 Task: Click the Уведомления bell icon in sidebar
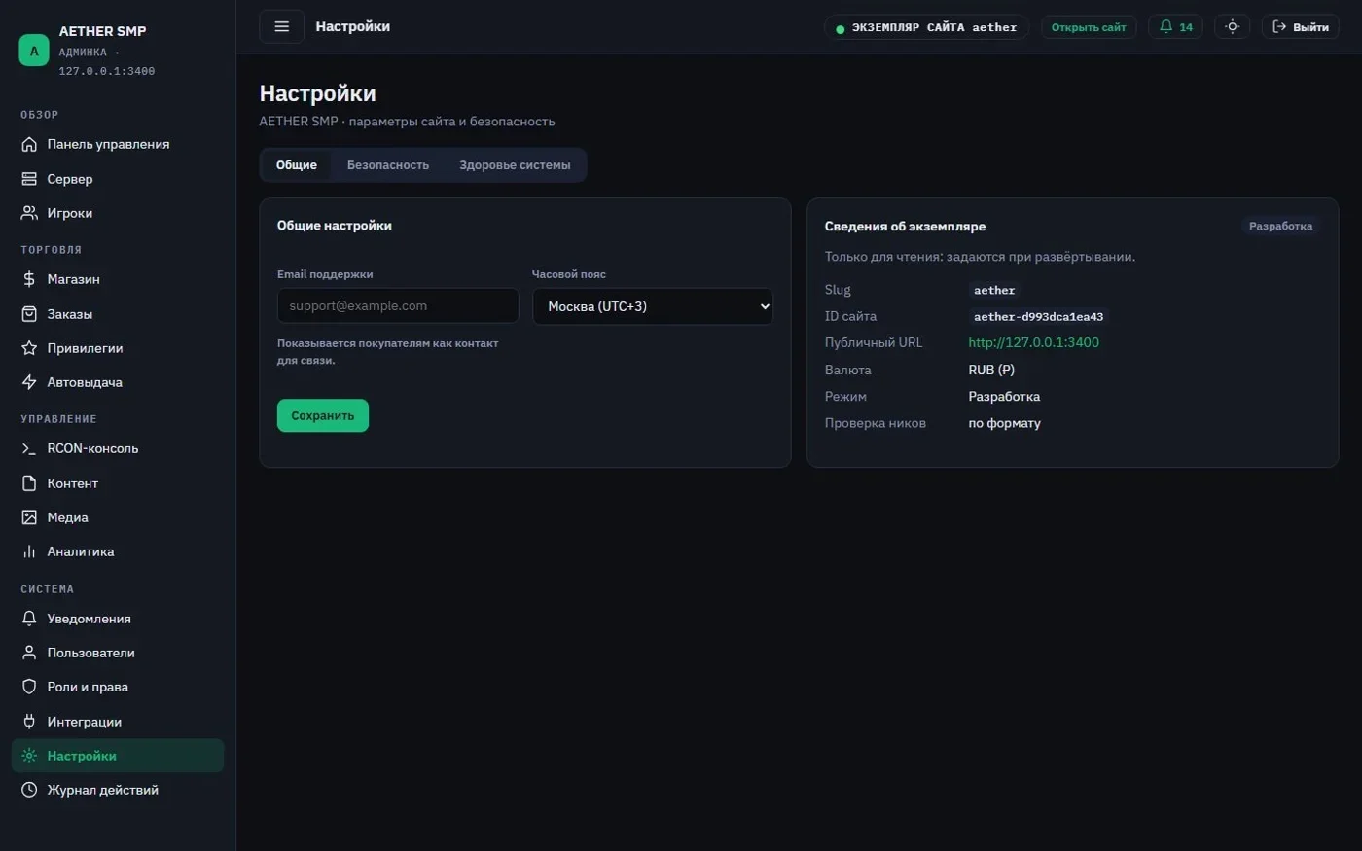pyautogui.click(x=29, y=619)
